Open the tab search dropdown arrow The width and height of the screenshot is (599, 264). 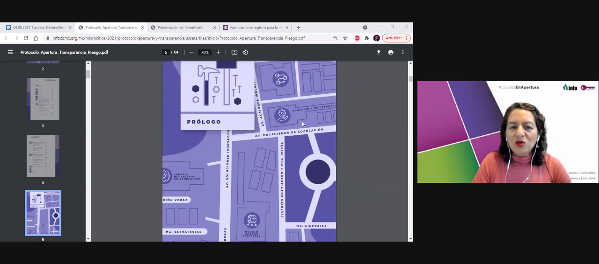[365, 28]
